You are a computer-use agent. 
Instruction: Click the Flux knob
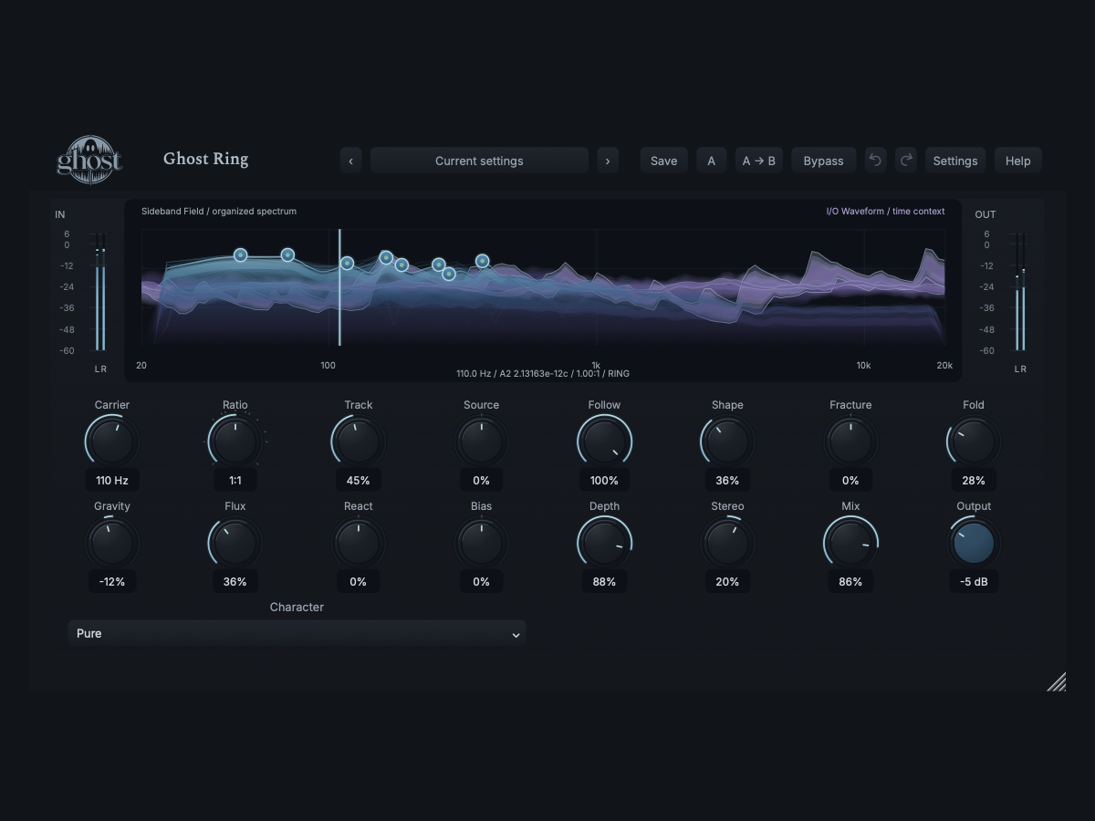[235, 544]
